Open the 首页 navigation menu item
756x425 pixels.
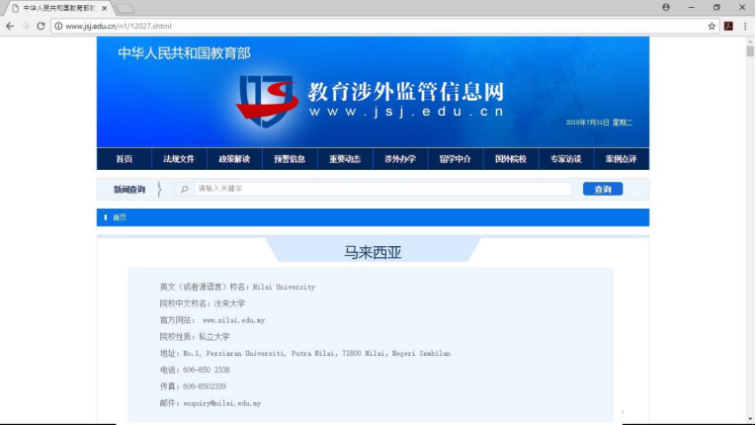(x=124, y=159)
